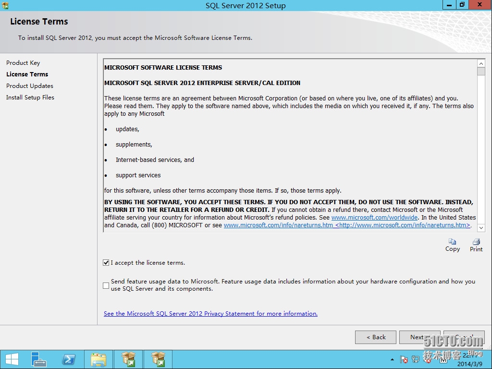Click the 2014/3/9 date in the system tray
The image size is (492, 369).
pyautogui.click(x=470, y=364)
